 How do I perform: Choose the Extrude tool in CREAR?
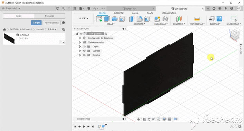[x=107, y=19]
